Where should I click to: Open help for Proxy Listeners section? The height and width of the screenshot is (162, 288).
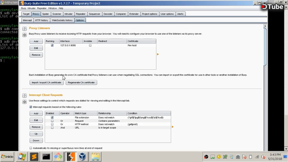coord(24,29)
